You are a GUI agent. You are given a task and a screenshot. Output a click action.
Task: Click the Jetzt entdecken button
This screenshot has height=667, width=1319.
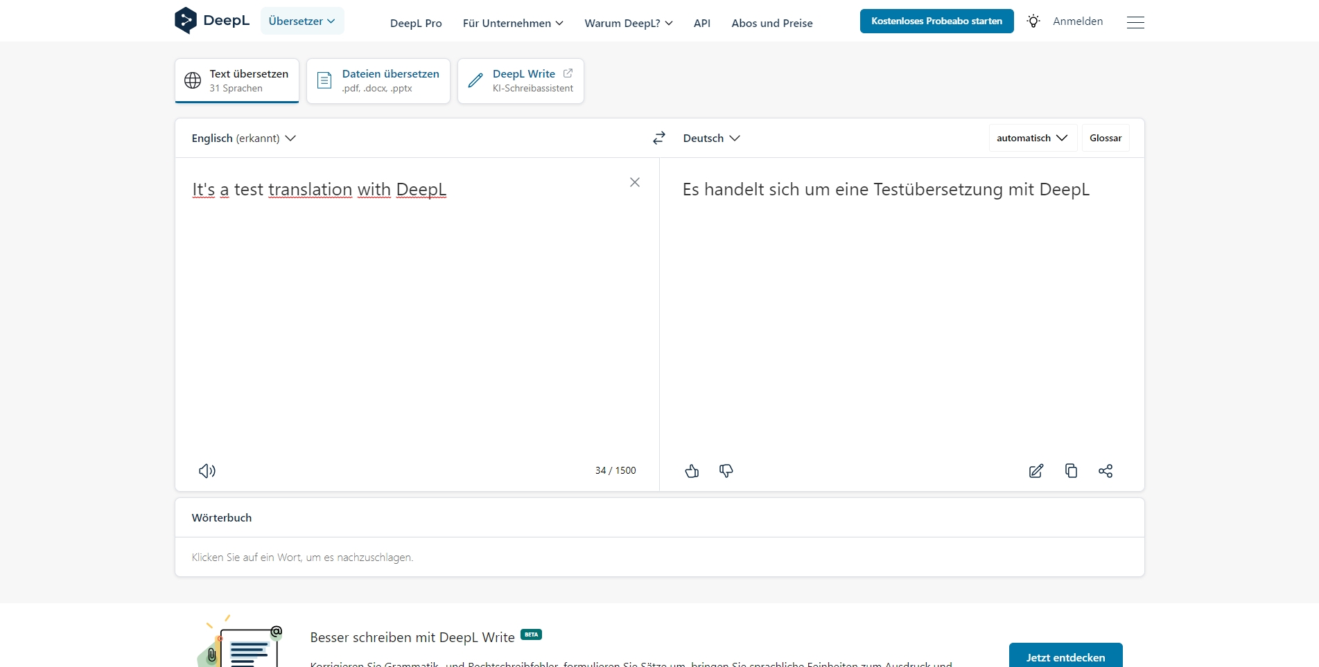point(1065,657)
